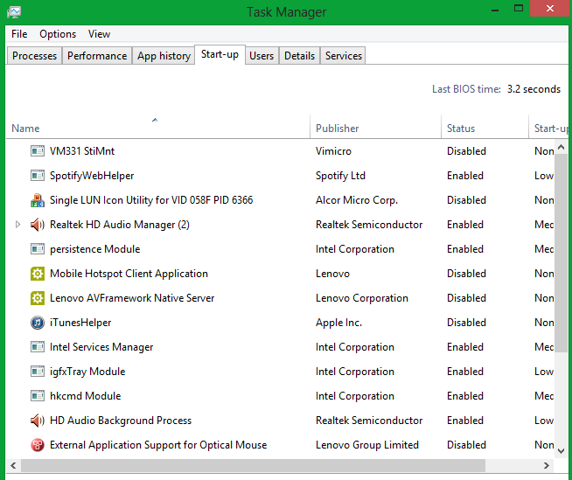Sort by the Name column header
572x480 pixels.
coord(157,127)
